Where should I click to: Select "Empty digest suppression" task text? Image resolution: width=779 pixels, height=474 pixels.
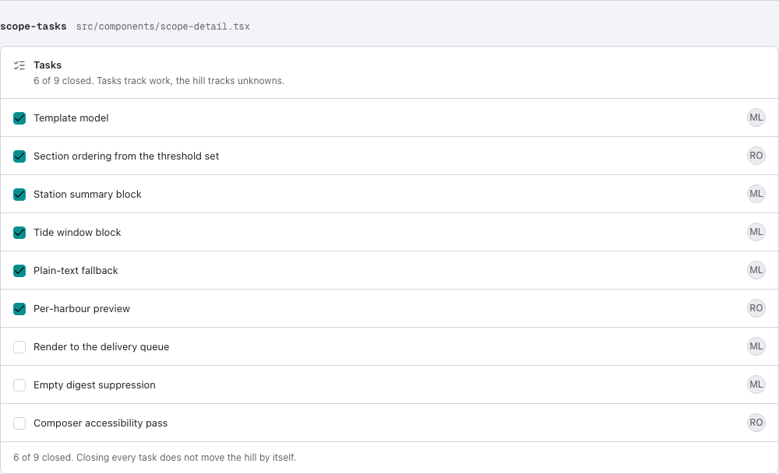coord(94,385)
